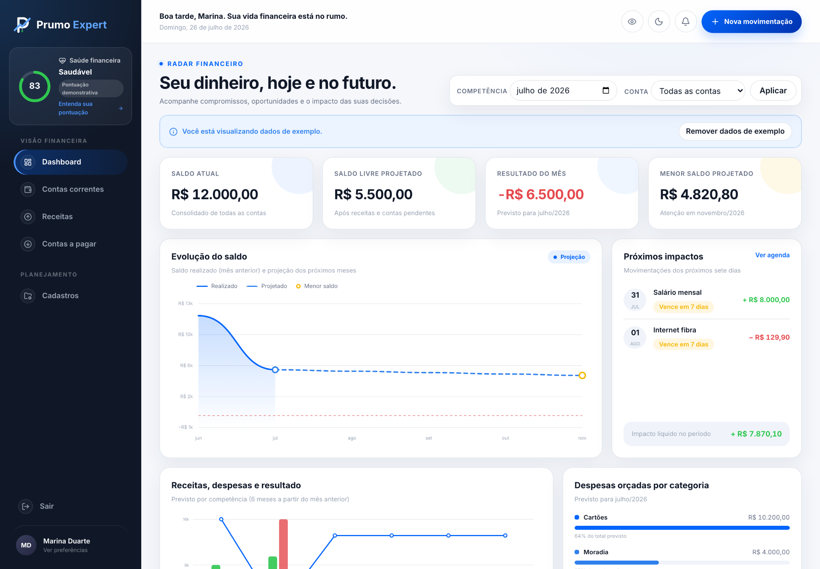
Task: Click the Saldo atual card
Action: pyautogui.click(x=236, y=193)
